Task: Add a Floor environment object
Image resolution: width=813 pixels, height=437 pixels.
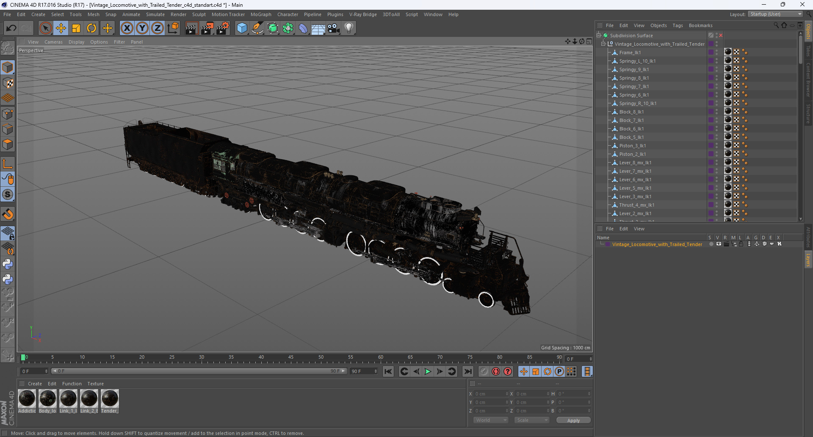Action: pyautogui.click(x=318, y=28)
